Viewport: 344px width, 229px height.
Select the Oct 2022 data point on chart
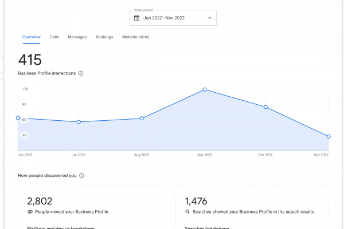point(265,107)
